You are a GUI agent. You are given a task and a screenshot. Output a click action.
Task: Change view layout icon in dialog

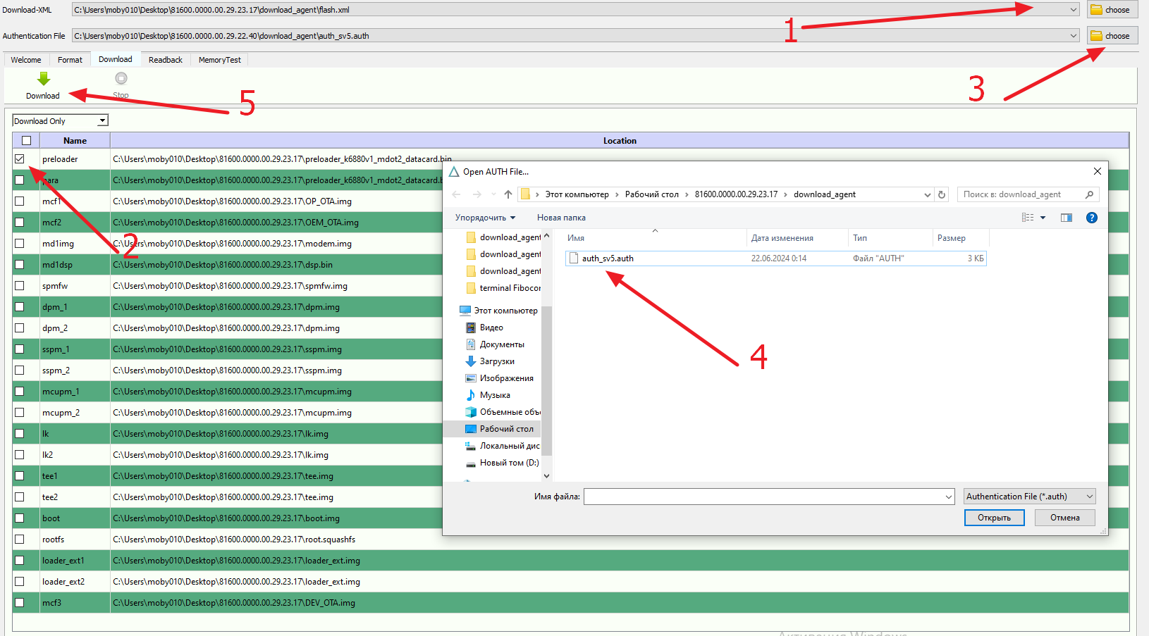tap(1028, 218)
